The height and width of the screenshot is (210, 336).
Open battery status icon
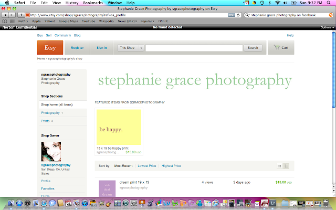pos(293,3)
